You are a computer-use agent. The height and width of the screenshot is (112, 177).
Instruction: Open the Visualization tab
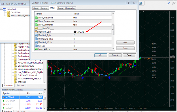[x=70, y=8]
